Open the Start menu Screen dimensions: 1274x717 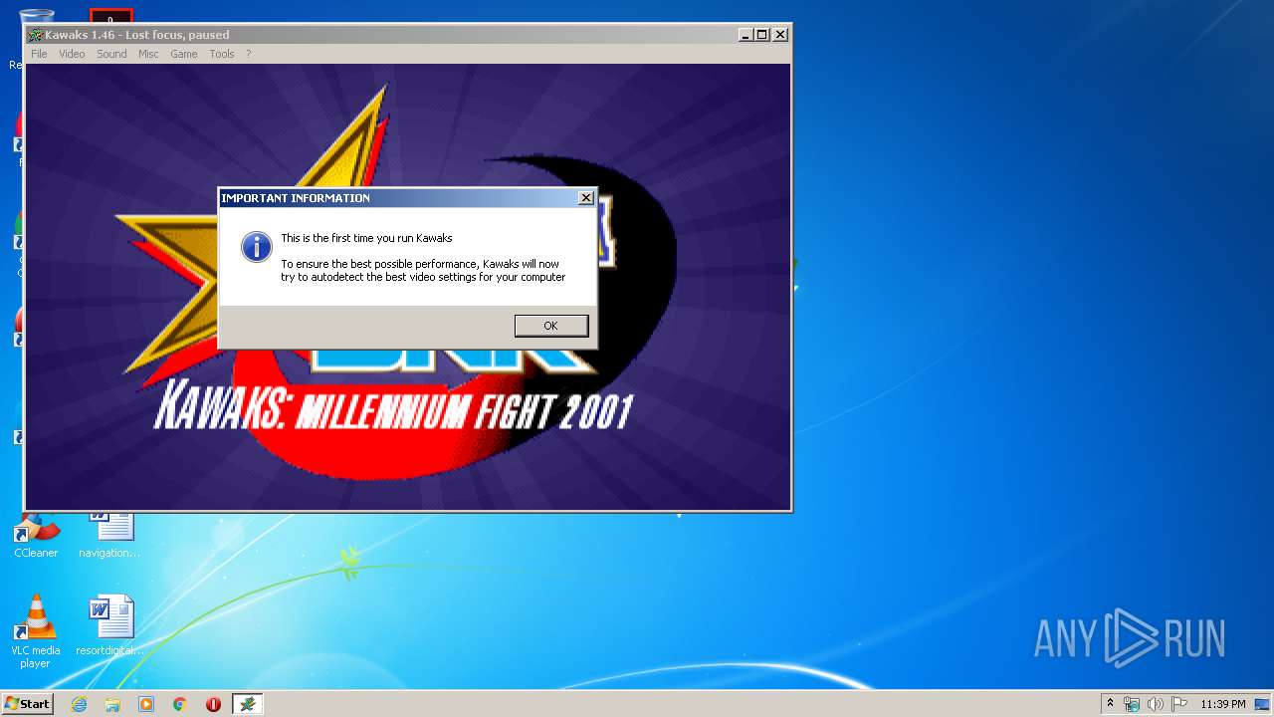(x=27, y=704)
